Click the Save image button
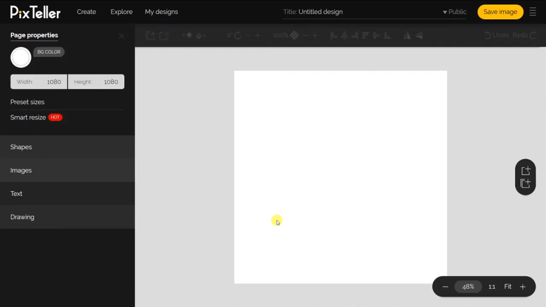The image size is (546, 307). (x=500, y=12)
